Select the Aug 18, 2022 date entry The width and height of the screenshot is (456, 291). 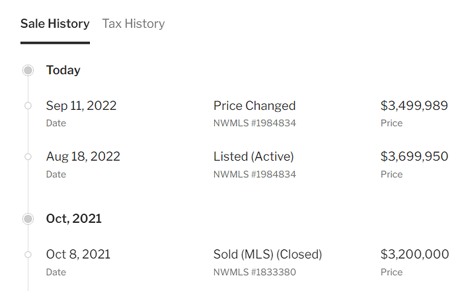point(83,157)
